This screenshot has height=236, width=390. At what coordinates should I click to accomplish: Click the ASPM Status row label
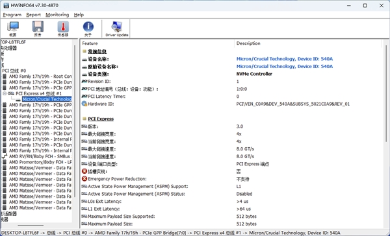[x=136, y=194]
